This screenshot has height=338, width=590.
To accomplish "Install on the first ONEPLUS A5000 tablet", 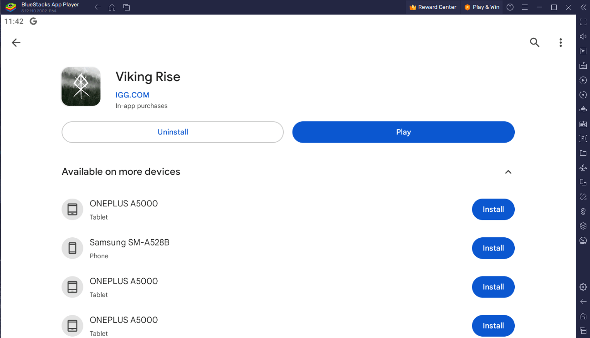I will coord(493,210).
